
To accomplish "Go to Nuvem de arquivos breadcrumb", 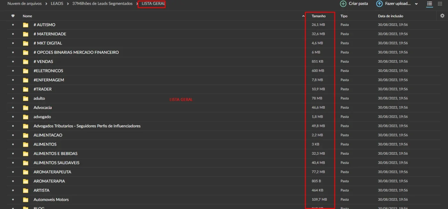I will pyautogui.click(x=25, y=4).
